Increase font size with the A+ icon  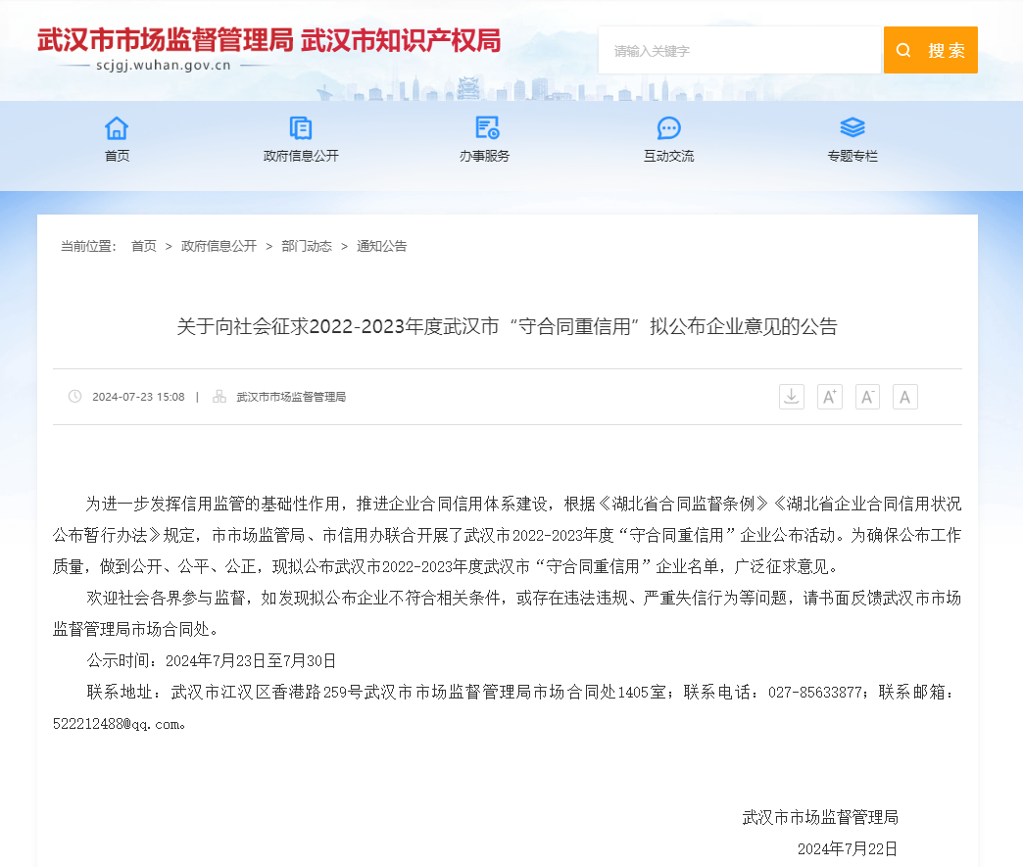(x=830, y=397)
